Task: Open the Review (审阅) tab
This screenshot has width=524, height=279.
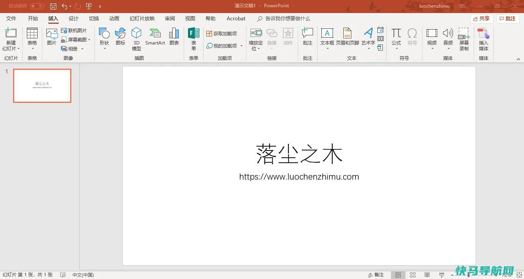Action: coord(170,18)
